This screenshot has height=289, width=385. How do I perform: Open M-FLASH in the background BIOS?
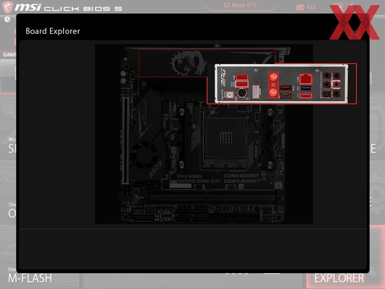click(30, 278)
